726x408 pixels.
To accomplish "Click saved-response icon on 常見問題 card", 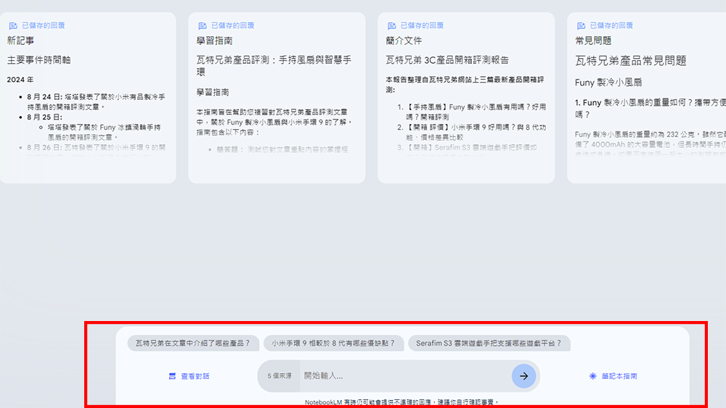I will [581, 26].
